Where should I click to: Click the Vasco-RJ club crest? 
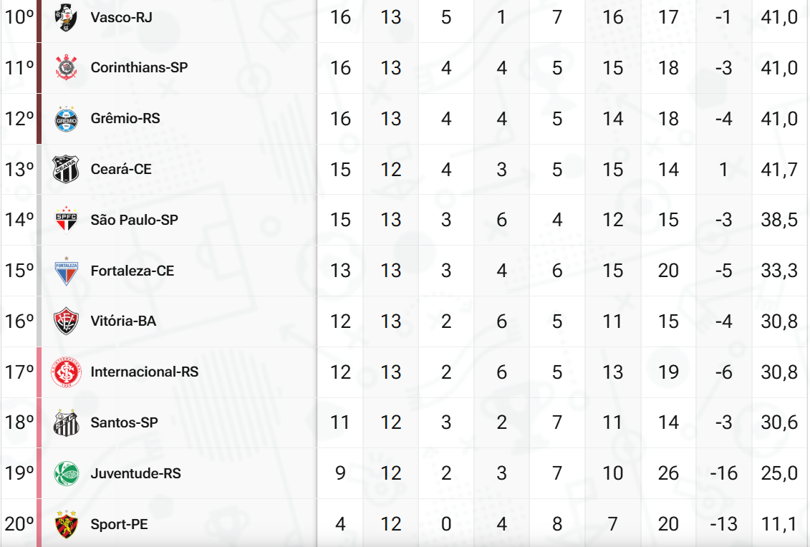pos(67,17)
